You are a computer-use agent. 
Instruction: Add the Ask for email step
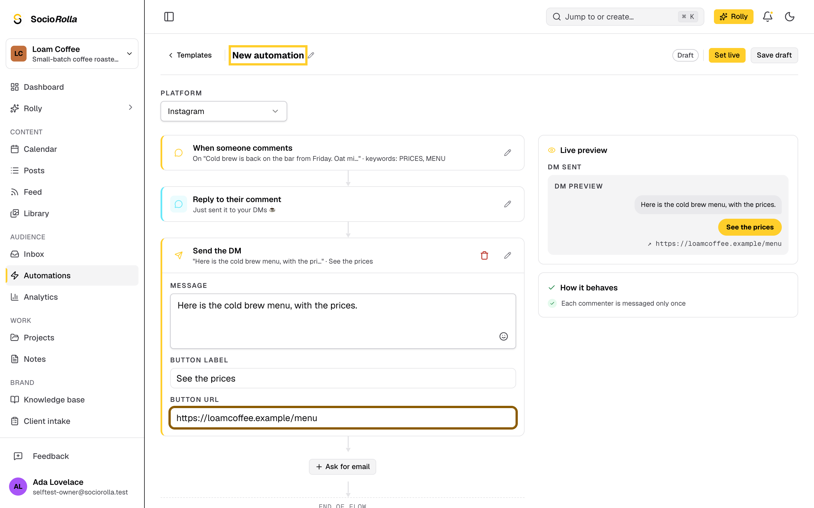343,467
